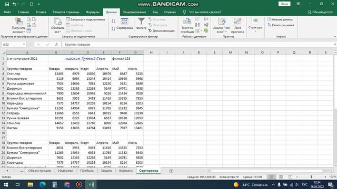Click Поиск решения (Solver) button
This screenshot has width=337, height=189.
(x=281, y=25)
